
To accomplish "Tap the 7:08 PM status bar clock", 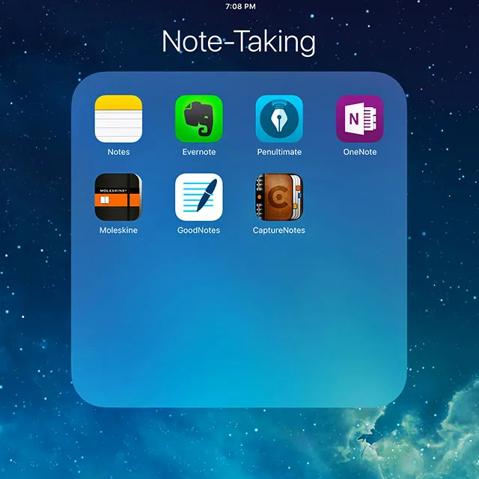I will pyautogui.click(x=240, y=6).
